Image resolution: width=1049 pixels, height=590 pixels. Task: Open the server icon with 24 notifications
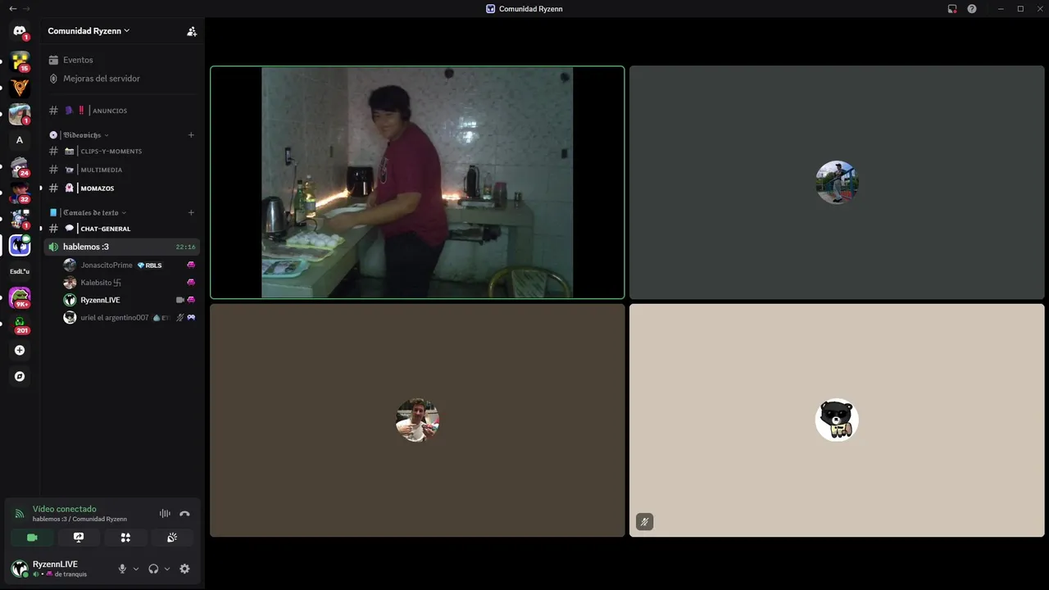(20, 166)
